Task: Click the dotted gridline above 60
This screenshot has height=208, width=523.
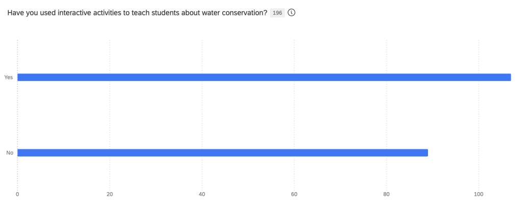Action: 294,115
